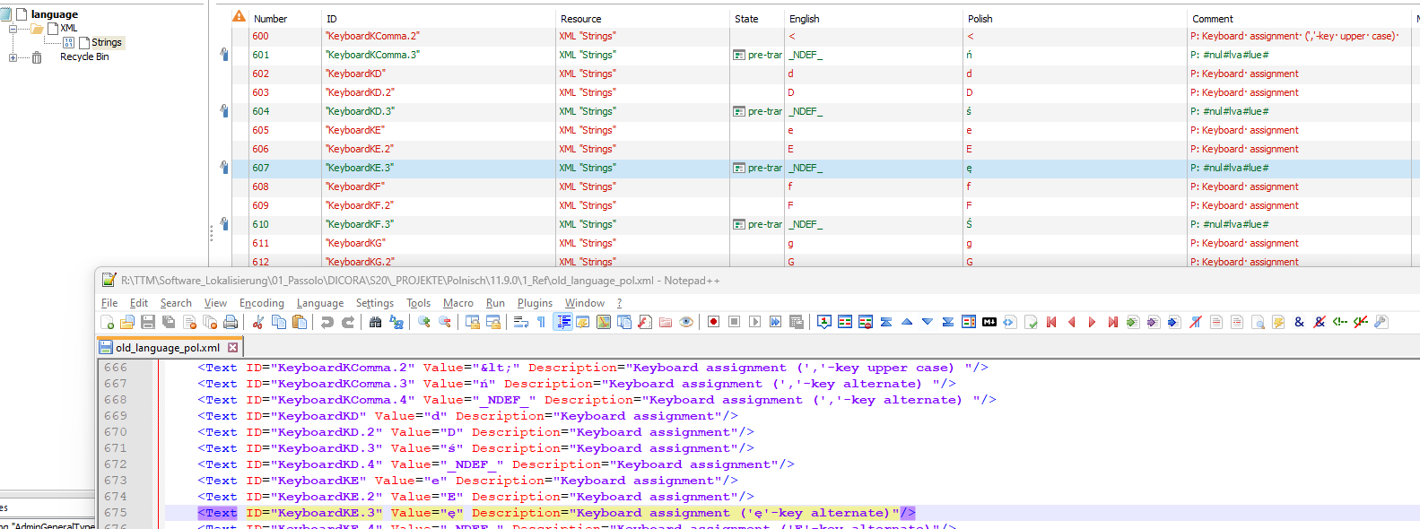Toggle show all characters pilcrow icon
Image resolution: width=1420 pixels, height=529 pixels.
tap(542, 323)
